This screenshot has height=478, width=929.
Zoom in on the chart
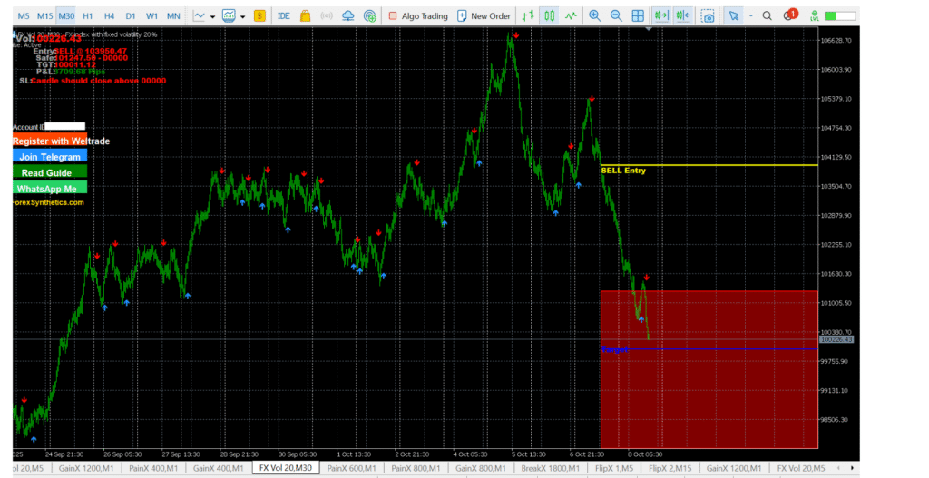(x=594, y=15)
